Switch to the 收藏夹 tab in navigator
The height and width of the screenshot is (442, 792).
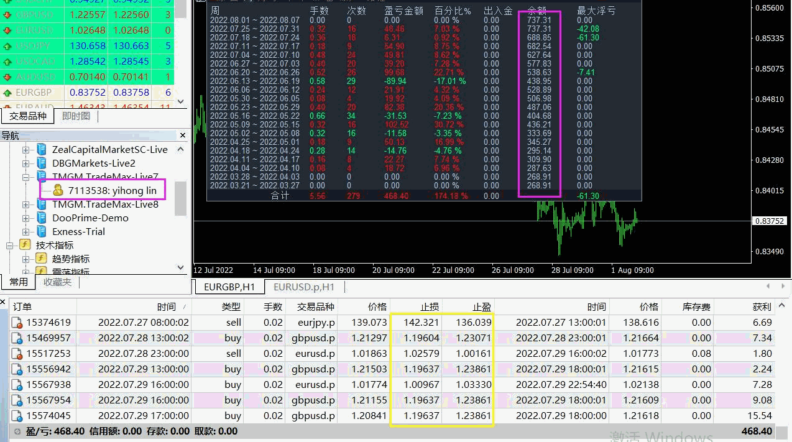57,282
